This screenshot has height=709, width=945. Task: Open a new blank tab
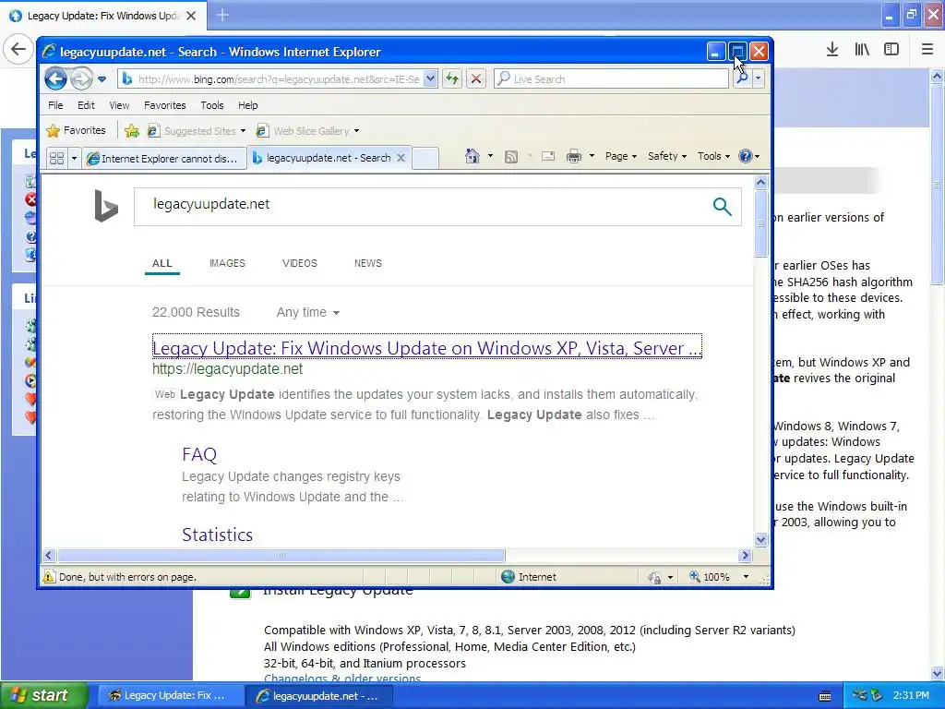(x=425, y=158)
